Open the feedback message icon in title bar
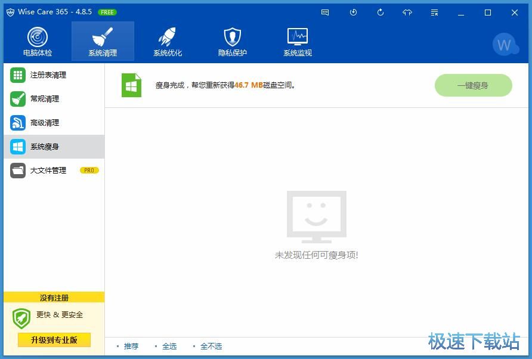532x359 pixels. [325, 13]
